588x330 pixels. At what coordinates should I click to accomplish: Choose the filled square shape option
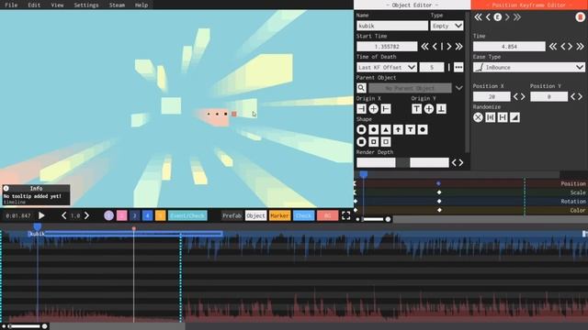[x=361, y=142]
